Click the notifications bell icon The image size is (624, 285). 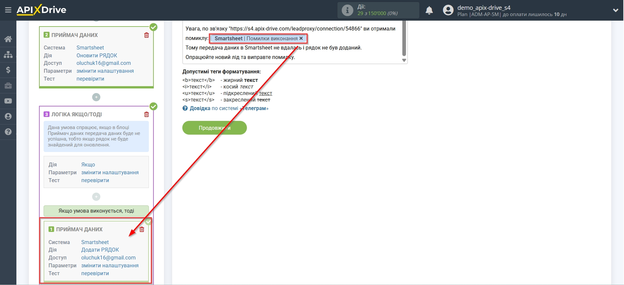pyautogui.click(x=429, y=10)
